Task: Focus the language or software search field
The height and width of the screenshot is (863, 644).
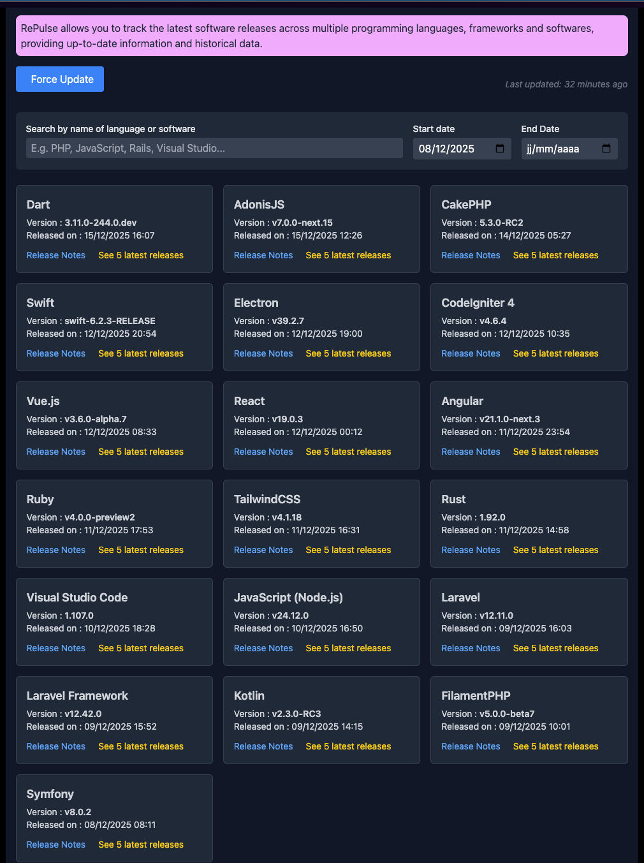Action: [214, 148]
